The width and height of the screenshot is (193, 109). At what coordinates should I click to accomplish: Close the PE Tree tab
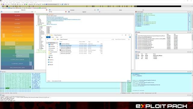66,12
